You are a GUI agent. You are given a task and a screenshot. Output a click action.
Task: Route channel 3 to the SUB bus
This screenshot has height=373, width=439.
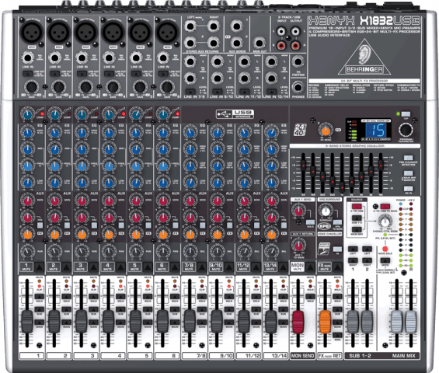tap(93, 309)
